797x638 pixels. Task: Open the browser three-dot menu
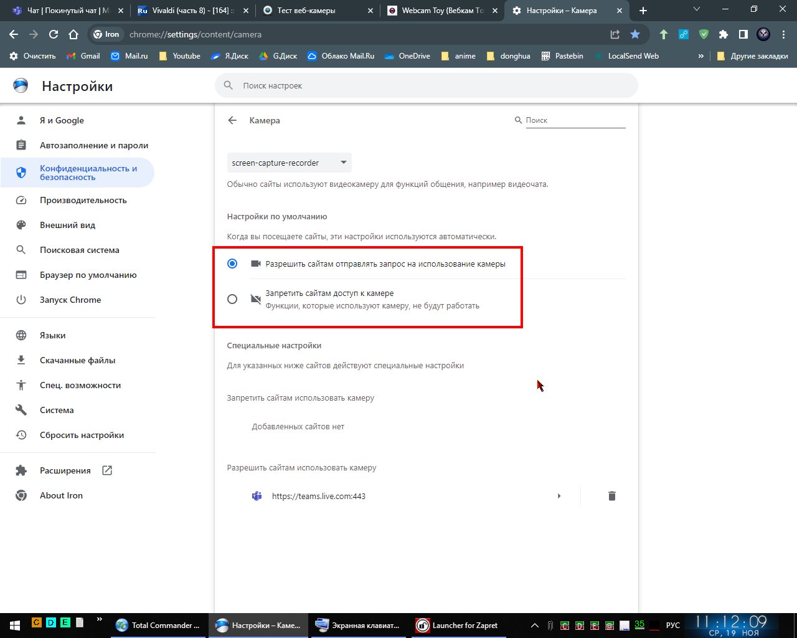point(784,34)
